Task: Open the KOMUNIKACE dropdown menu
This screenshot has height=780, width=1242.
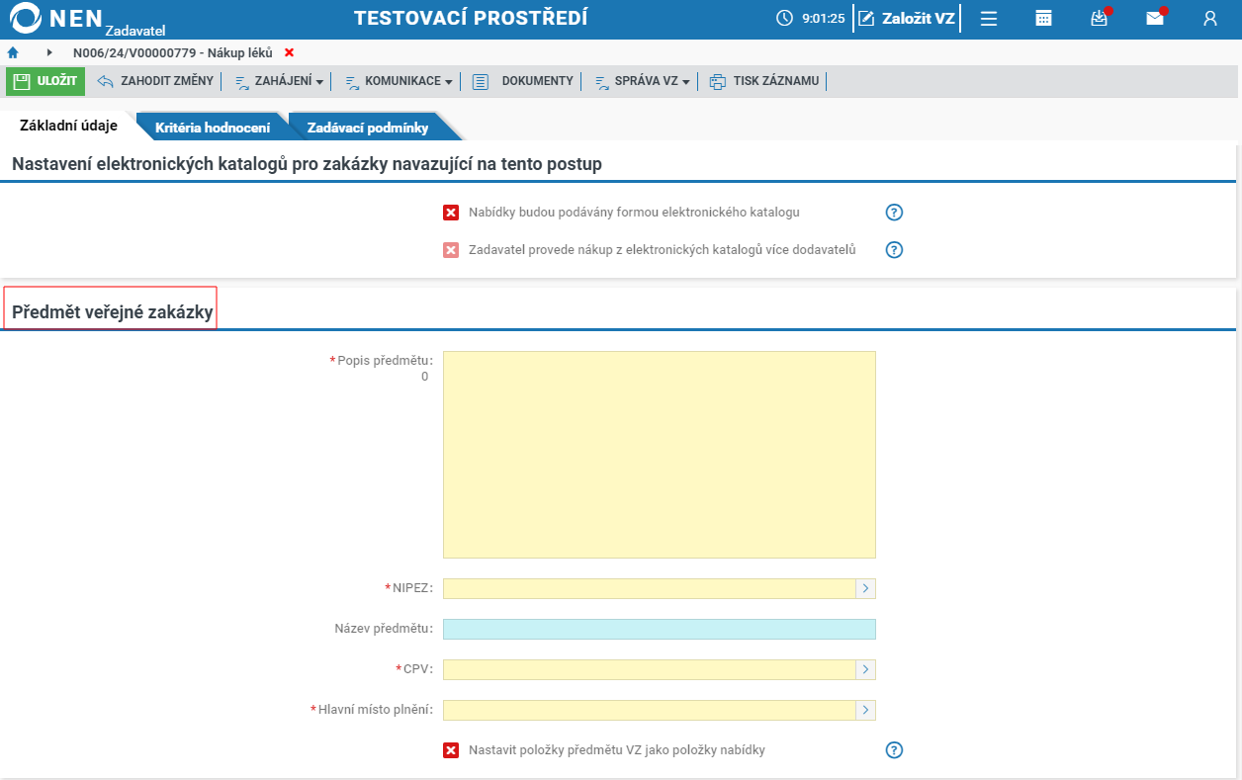Action: click(x=399, y=81)
